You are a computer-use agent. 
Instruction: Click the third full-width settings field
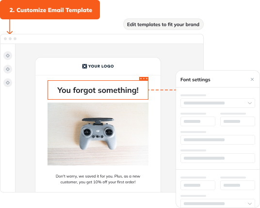coord(218,140)
